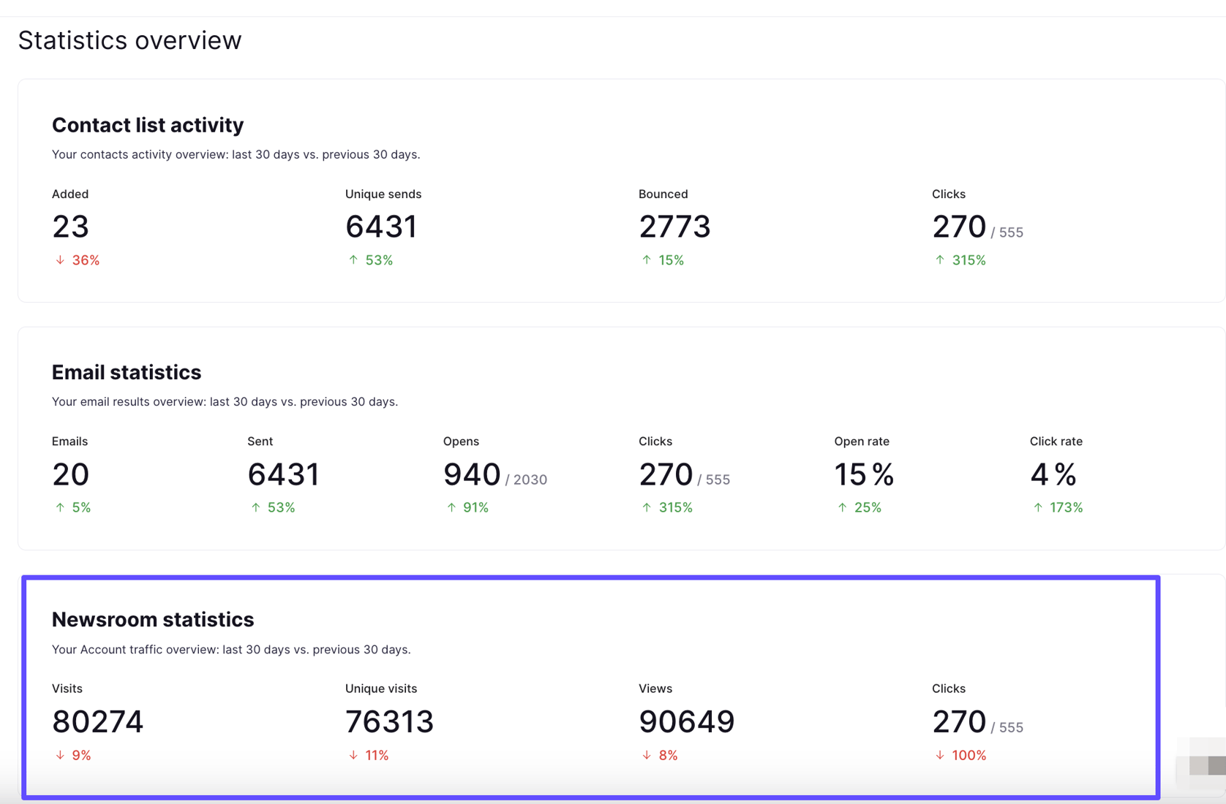Click "/ 555" in Contact list activity Clicks
This screenshot has height=804, width=1226.
pos(1007,232)
